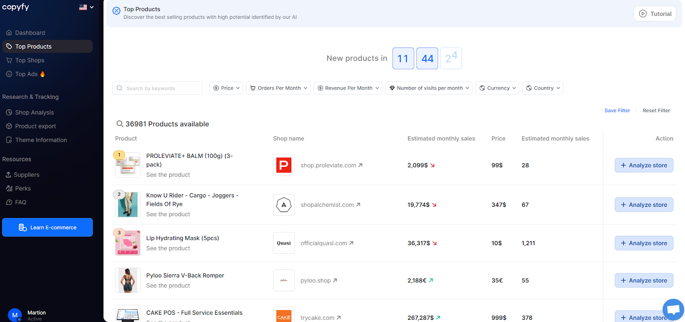The image size is (685, 322).
Task: Open Product export page
Action: pyautogui.click(x=31, y=126)
